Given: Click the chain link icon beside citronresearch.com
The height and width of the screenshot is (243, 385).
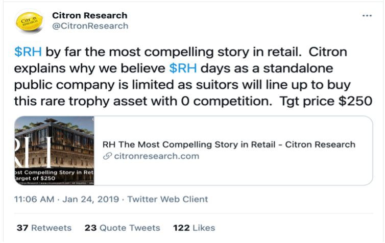Looking at the screenshot, I should point(107,156).
